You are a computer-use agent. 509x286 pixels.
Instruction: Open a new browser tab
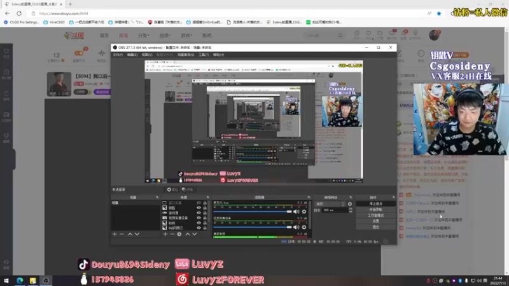coord(70,4)
